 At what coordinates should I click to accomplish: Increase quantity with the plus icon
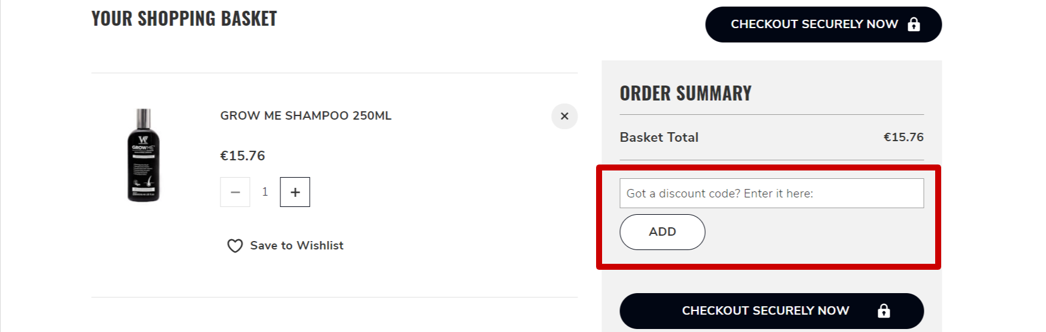(x=295, y=192)
